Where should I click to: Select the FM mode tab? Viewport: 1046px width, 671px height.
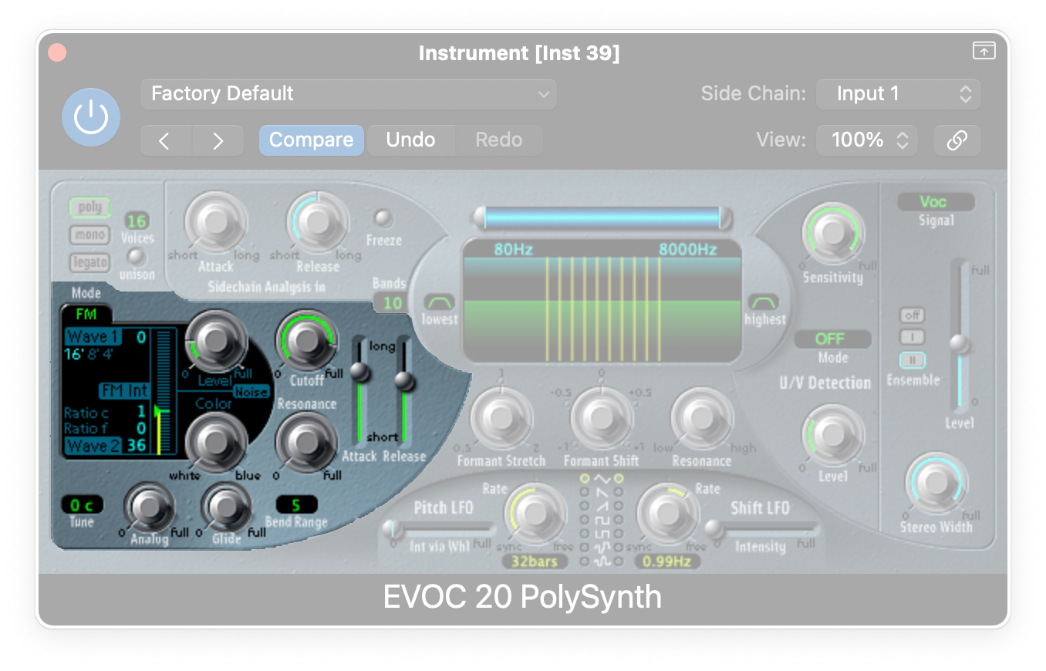[x=86, y=315]
